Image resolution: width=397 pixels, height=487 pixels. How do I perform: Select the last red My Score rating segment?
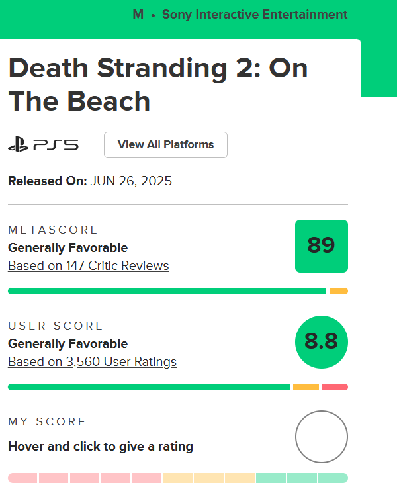tap(146, 478)
